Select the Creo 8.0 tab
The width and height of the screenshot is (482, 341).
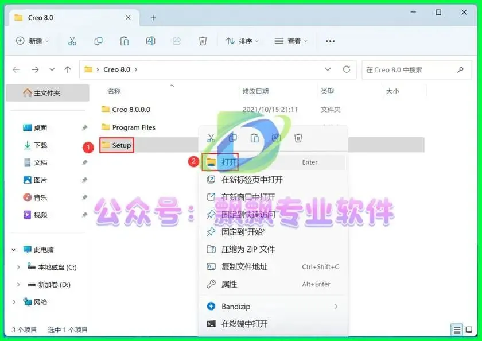click(x=74, y=18)
